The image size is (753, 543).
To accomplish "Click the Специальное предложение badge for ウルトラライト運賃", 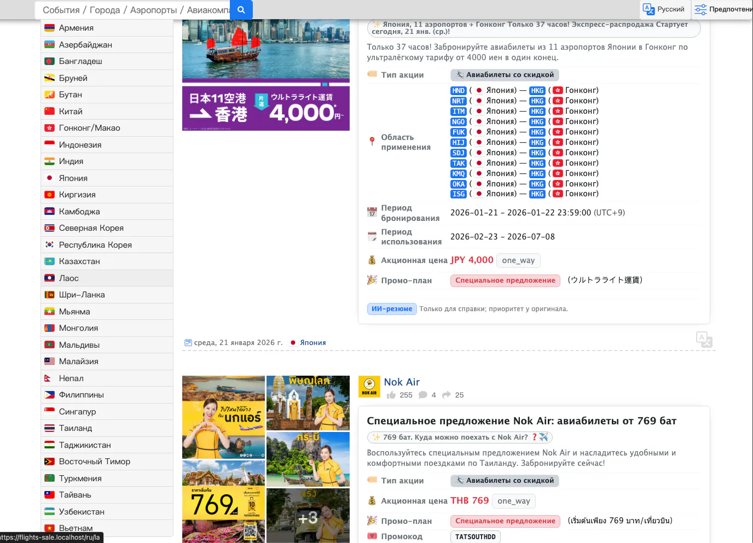I will (505, 281).
